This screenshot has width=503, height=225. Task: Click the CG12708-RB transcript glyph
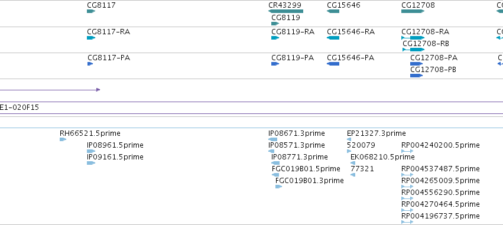coord(414,50)
